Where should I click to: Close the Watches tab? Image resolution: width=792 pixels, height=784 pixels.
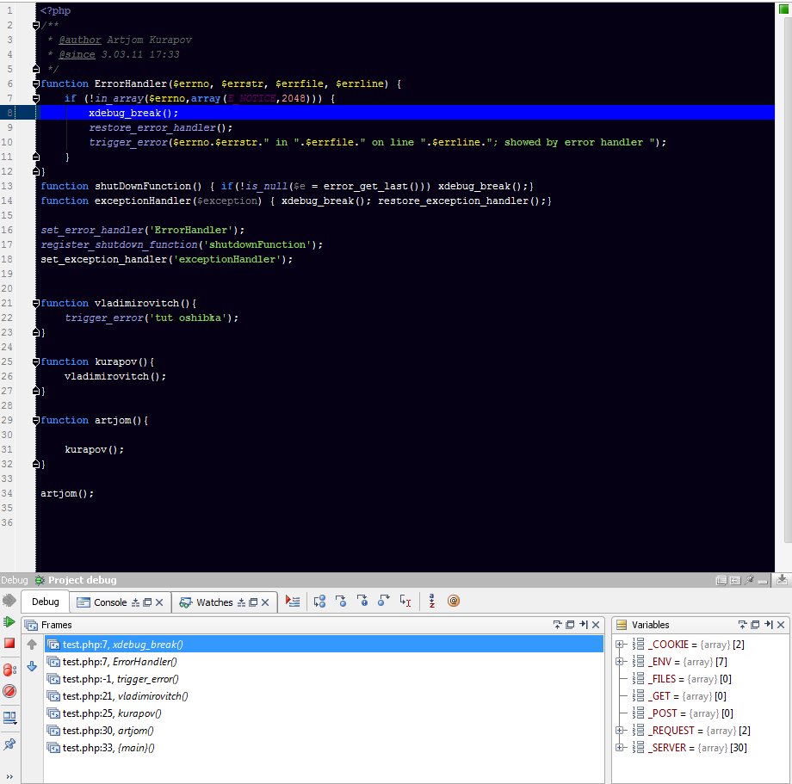pyautogui.click(x=265, y=602)
